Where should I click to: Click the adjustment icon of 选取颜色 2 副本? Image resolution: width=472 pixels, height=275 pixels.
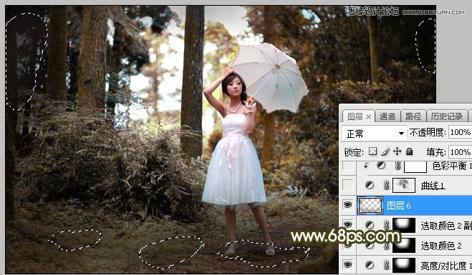[370, 225]
